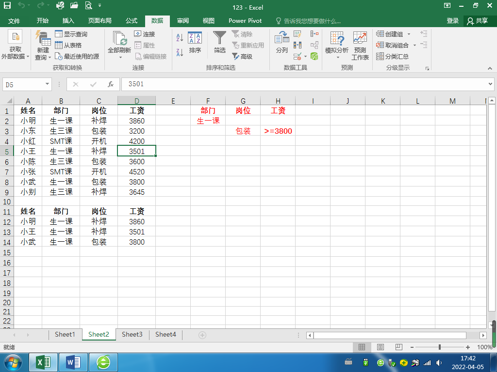Screen dimensions: 497x372
Task: Click the Remove Duplicates icon
Action: [x=298, y=45]
